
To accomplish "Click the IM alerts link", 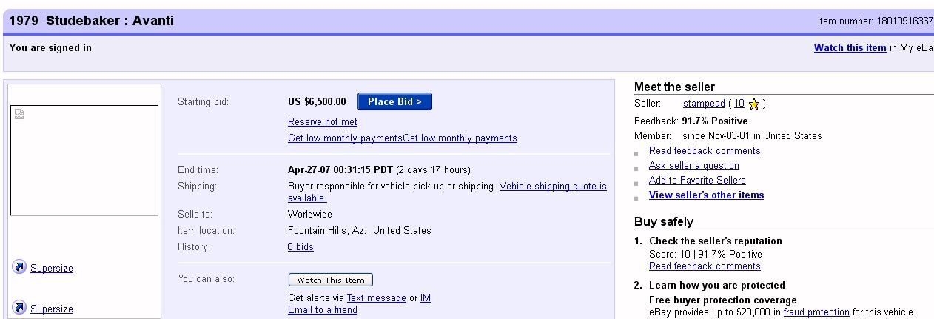I will pos(426,298).
